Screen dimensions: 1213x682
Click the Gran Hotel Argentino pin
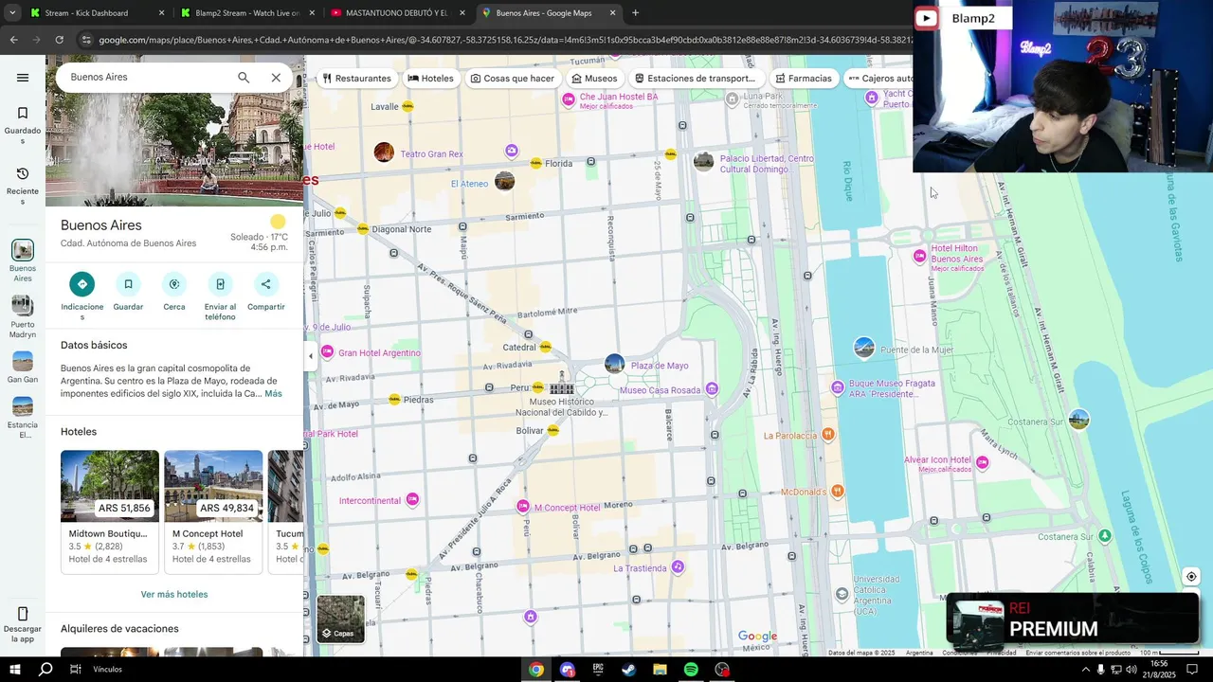pos(327,352)
